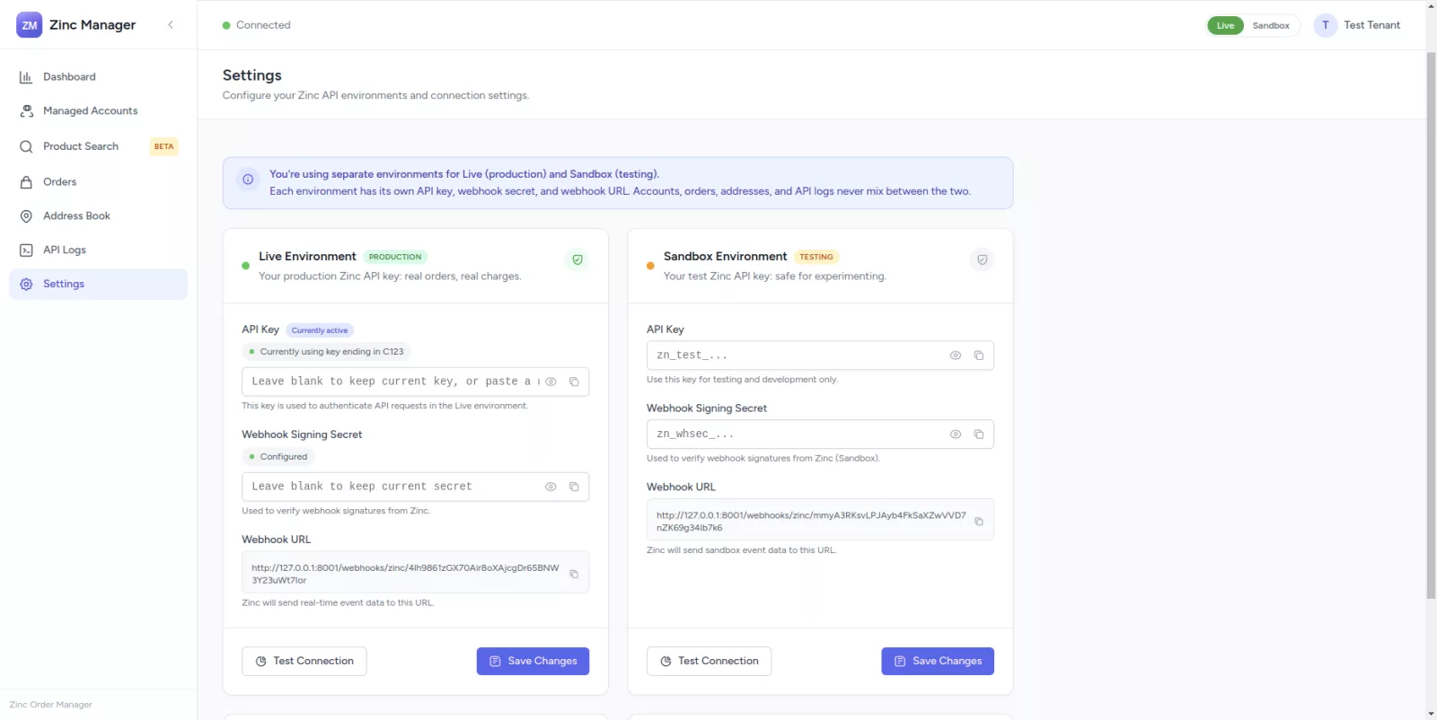Screen dimensions: 1437x720
Task: Click the ZM logo icon
Action: (x=30, y=25)
